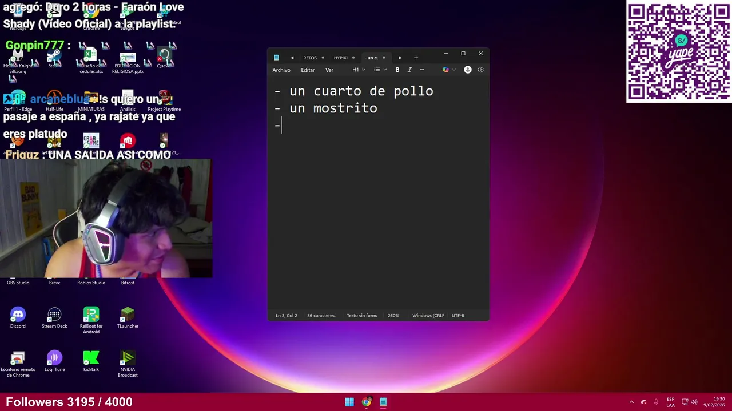Expand the H1 heading dropdown
The width and height of the screenshot is (732, 411).
[x=359, y=70]
